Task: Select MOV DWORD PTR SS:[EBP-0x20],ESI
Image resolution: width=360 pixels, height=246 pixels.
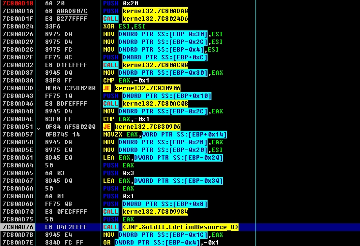Action: click(163, 150)
